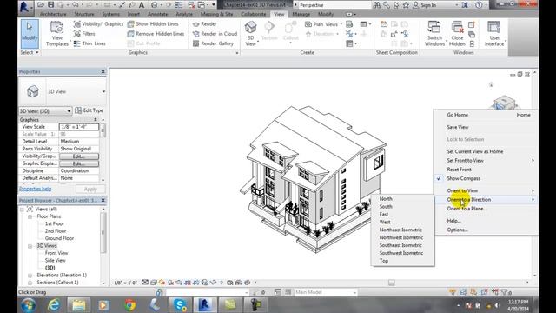This screenshot has height=313, width=556.
Task: Orient view to North
Action: click(x=386, y=199)
